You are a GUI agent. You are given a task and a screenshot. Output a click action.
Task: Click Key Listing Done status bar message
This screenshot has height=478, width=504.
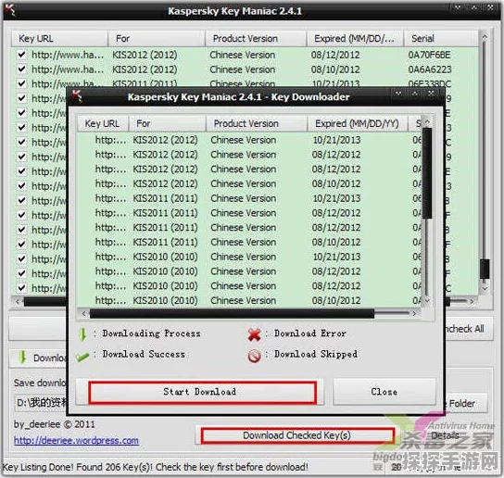tap(155, 467)
